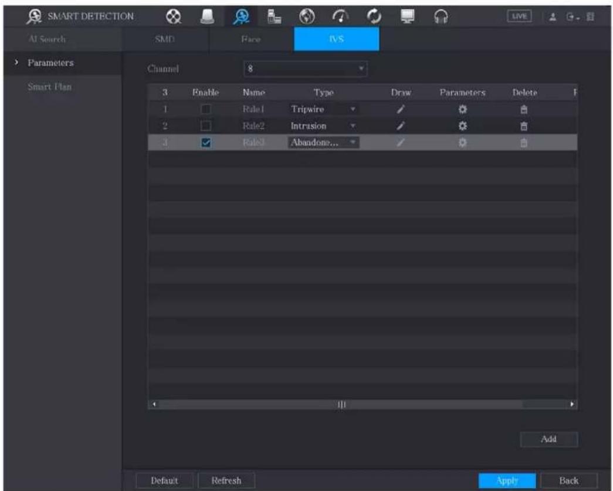This screenshot has height=491, width=613.
Task: Open the playback film reel icon
Action: pos(173,16)
